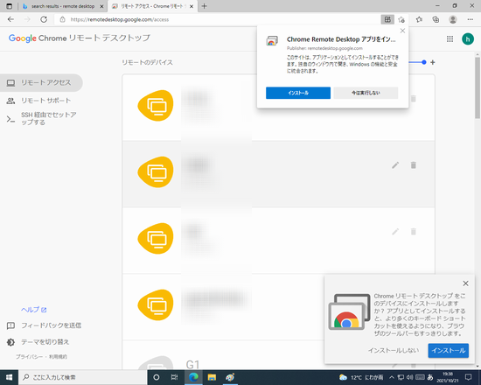Go back to the previous page
The width and height of the screenshot is (481, 385).
point(10,19)
